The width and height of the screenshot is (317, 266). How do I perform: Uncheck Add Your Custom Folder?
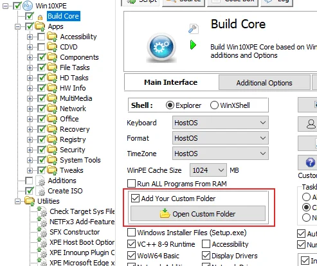pos(135,199)
